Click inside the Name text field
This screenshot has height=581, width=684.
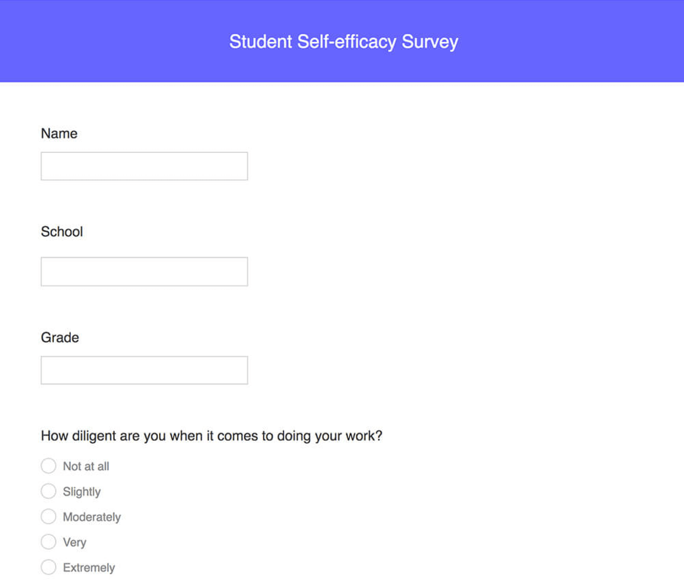click(144, 166)
